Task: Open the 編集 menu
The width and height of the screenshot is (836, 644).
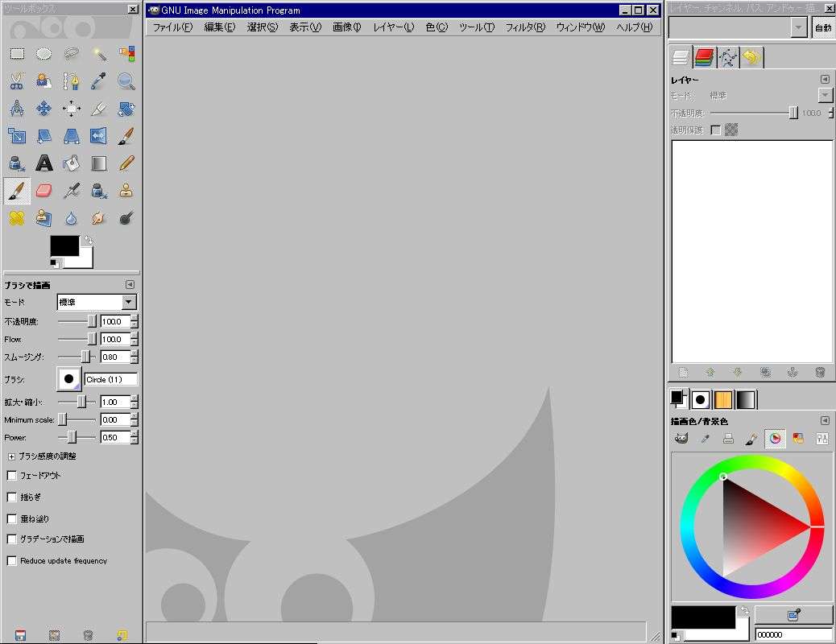Action: point(219,27)
